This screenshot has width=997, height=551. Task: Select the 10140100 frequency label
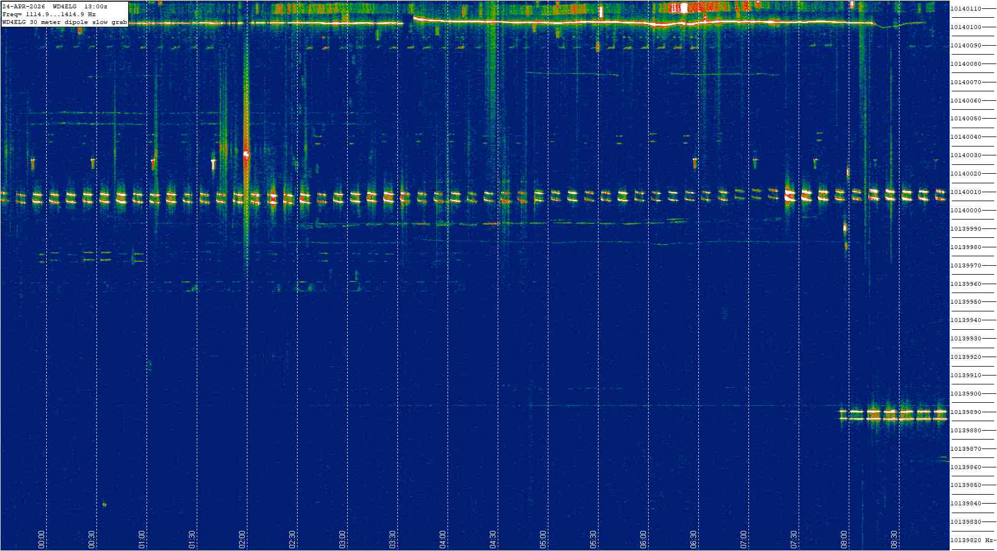coord(966,27)
